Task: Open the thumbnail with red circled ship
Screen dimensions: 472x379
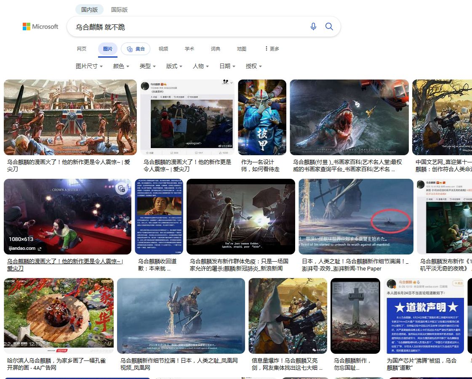Action: coord(356,217)
